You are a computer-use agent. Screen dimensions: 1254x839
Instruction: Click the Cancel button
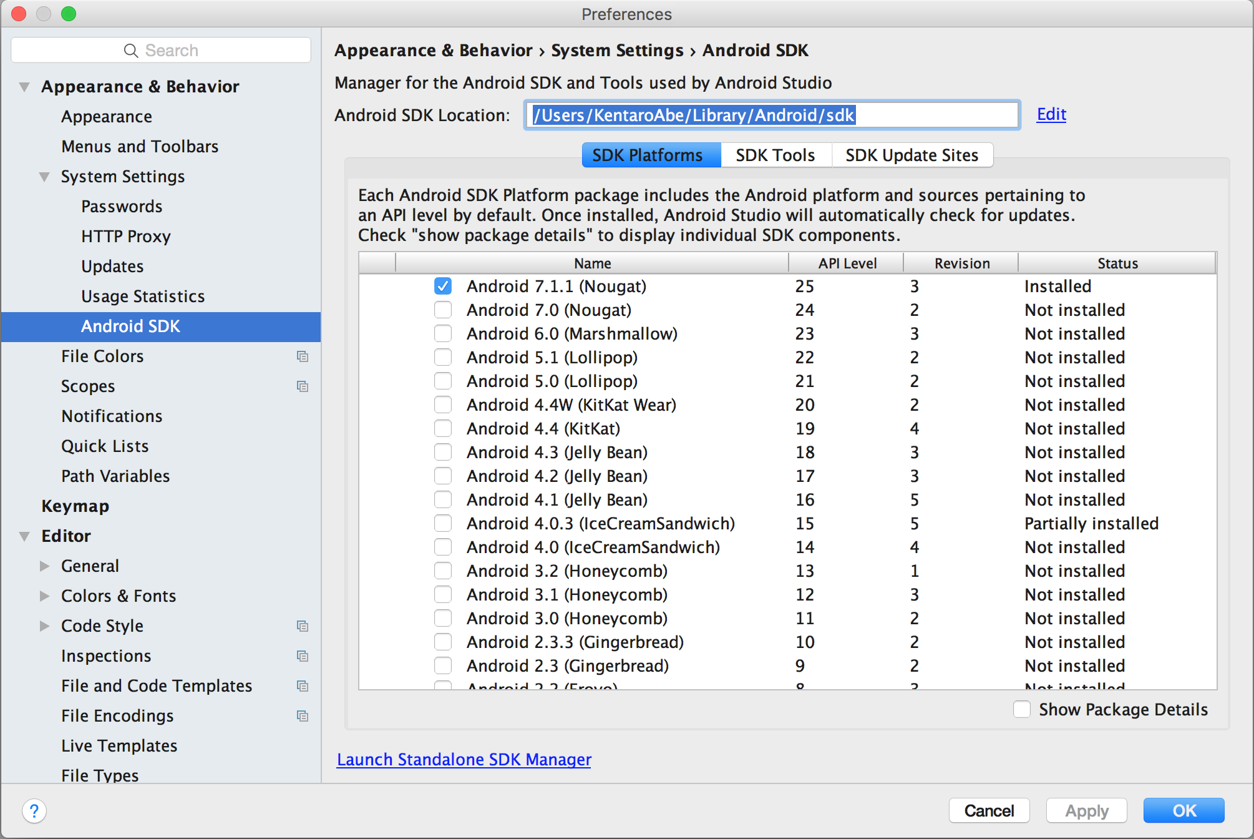(x=989, y=810)
